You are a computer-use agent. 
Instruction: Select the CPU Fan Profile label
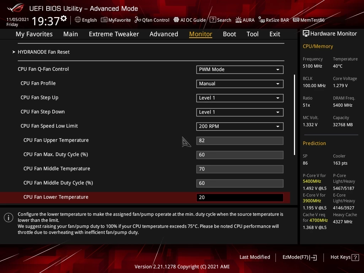point(38,83)
